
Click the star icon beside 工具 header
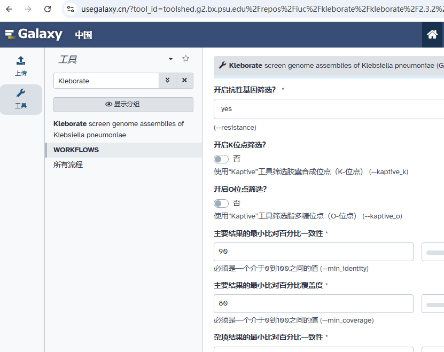pyautogui.click(x=184, y=59)
